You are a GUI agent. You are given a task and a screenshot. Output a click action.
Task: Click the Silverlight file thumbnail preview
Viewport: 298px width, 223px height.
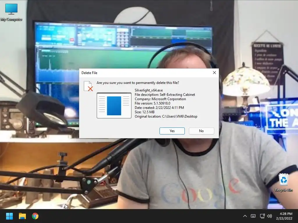(114, 105)
